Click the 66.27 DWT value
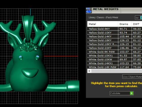The image size is (142, 107). point(137,52)
